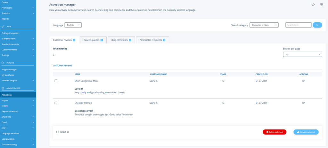
Task: Click the gear icon beside ADMINISTRATION
Action: (3, 88)
